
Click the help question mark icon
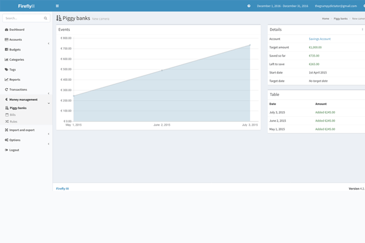pos(249,5)
